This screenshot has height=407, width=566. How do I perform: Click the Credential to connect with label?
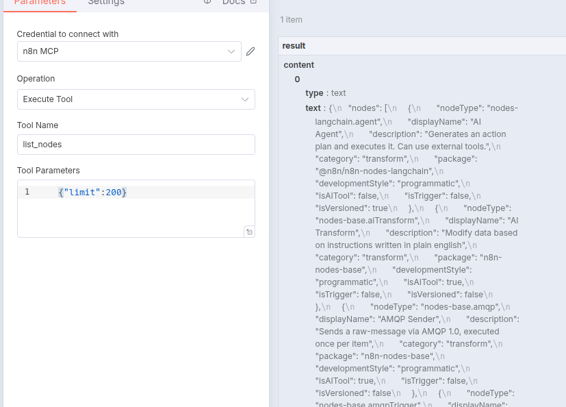point(68,34)
